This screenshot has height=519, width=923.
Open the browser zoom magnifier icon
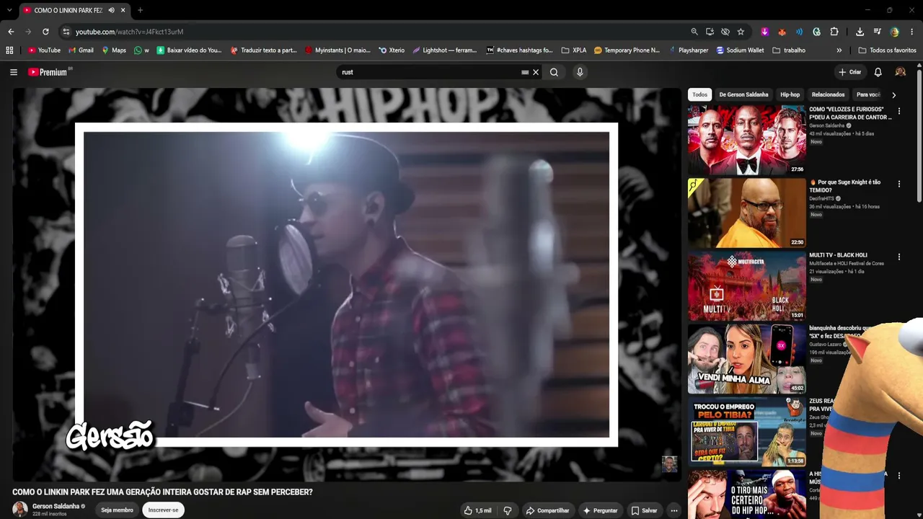[694, 32]
